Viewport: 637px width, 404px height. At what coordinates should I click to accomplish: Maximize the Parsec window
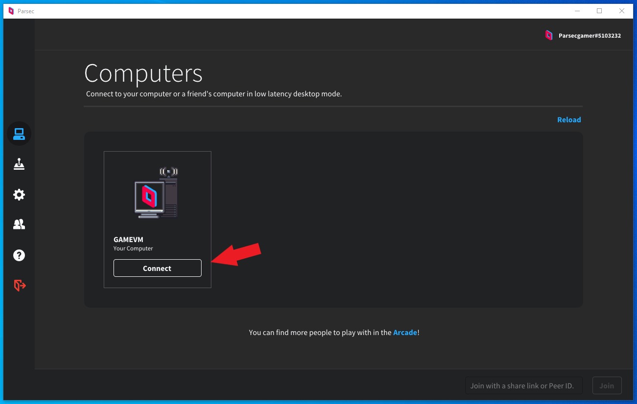click(x=599, y=11)
